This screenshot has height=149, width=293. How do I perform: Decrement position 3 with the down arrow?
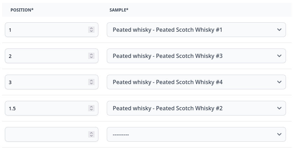pos(91,84)
